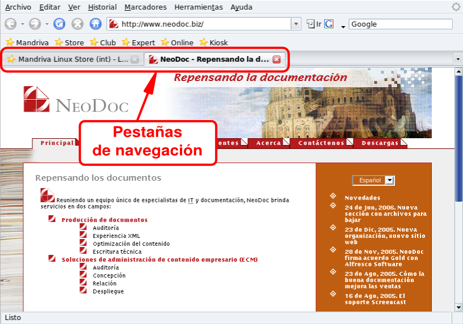
Task: Open the 23 de Ago, 2005 news item
Action: click(385, 280)
